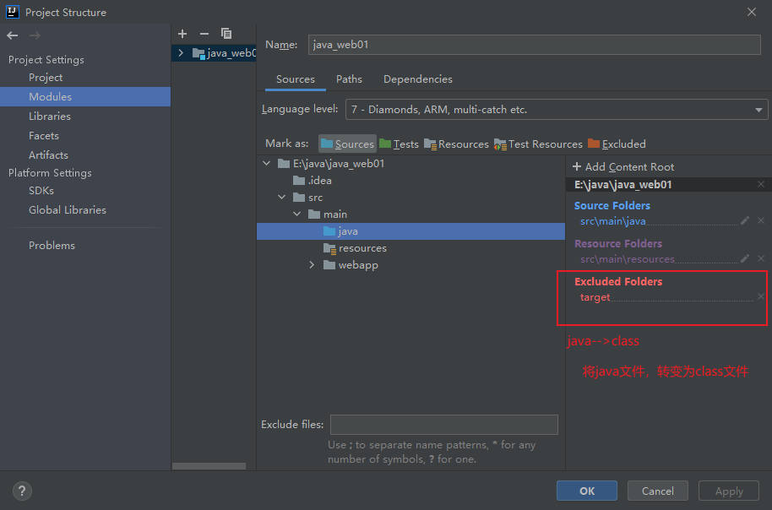772x510 pixels.
Task: Mark folder as Excluded
Action: [617, 144]
